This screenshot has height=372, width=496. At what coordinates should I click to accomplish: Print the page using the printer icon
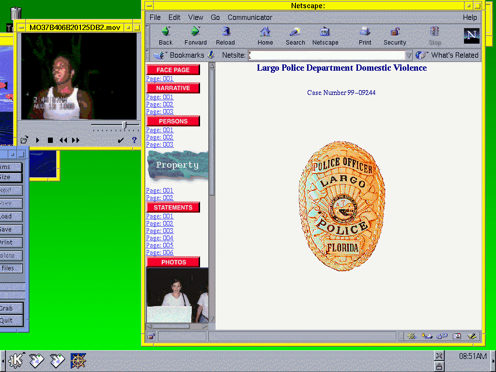365,32
